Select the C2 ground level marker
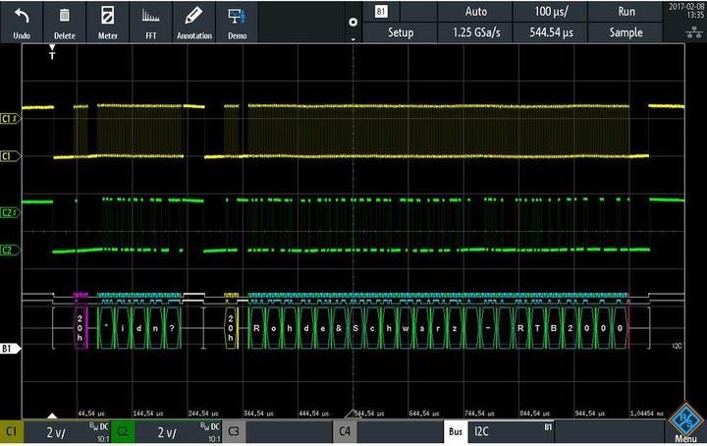The height and width of the screenshot is (446, 707). [10, 251]
